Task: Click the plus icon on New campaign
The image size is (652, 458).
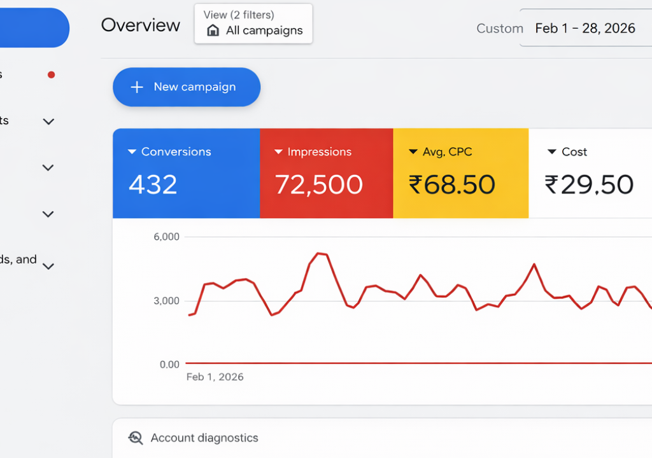Action: (136, 87)
